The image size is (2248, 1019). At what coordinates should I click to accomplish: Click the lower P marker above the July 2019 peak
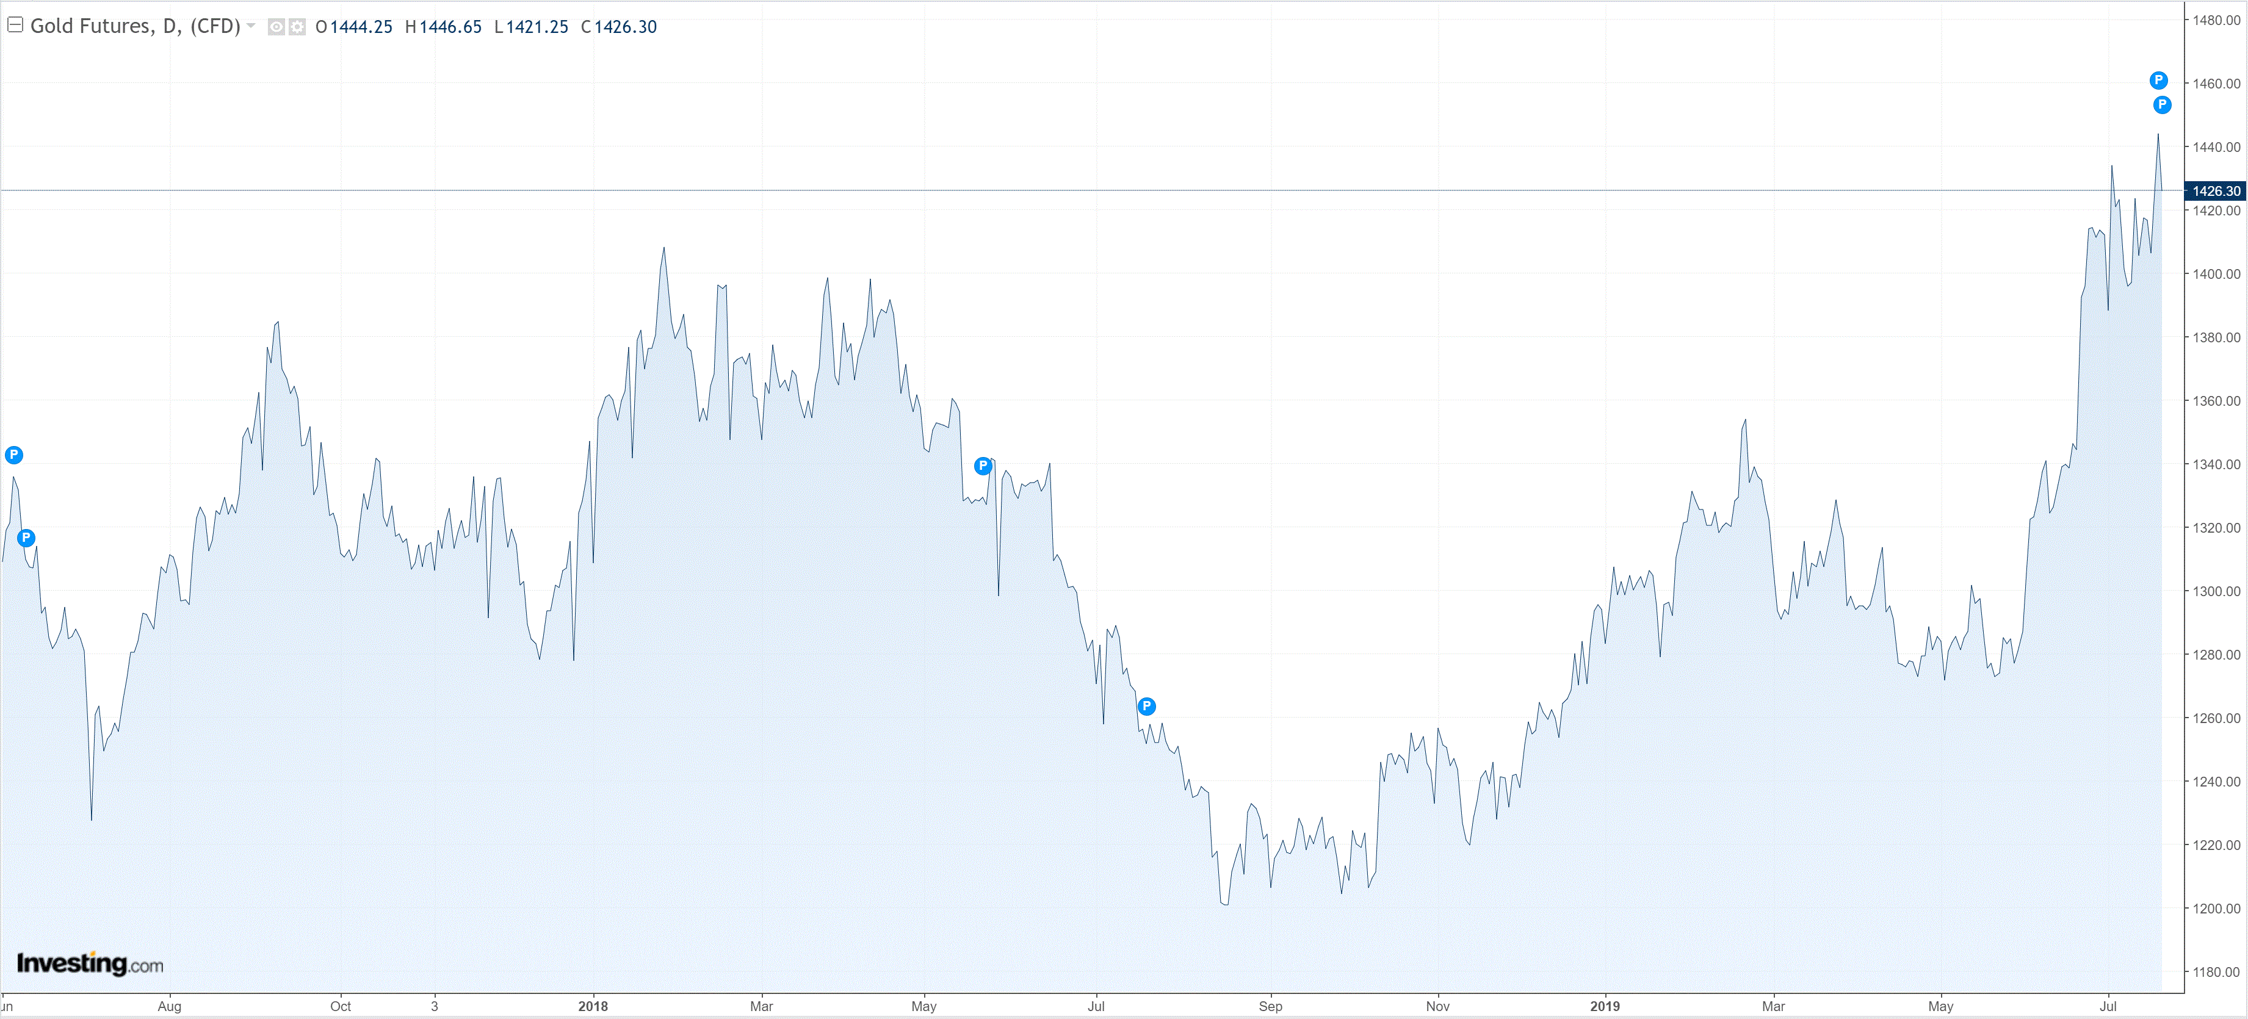coord(2161,105)
